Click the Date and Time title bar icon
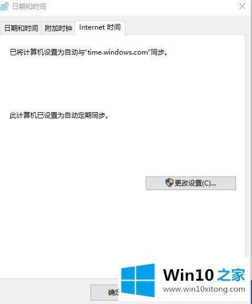The height and width of the screenshot is (304, 252). (4, 6)
